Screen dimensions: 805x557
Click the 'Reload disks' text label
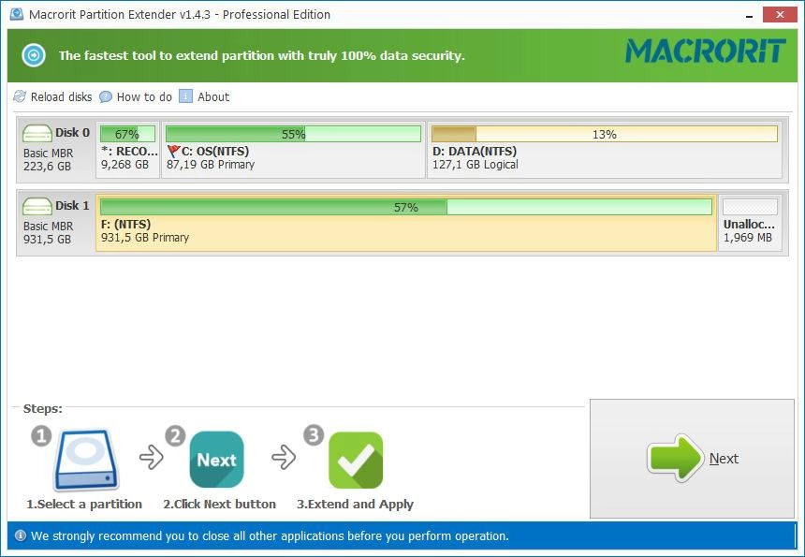coord(61,96)
